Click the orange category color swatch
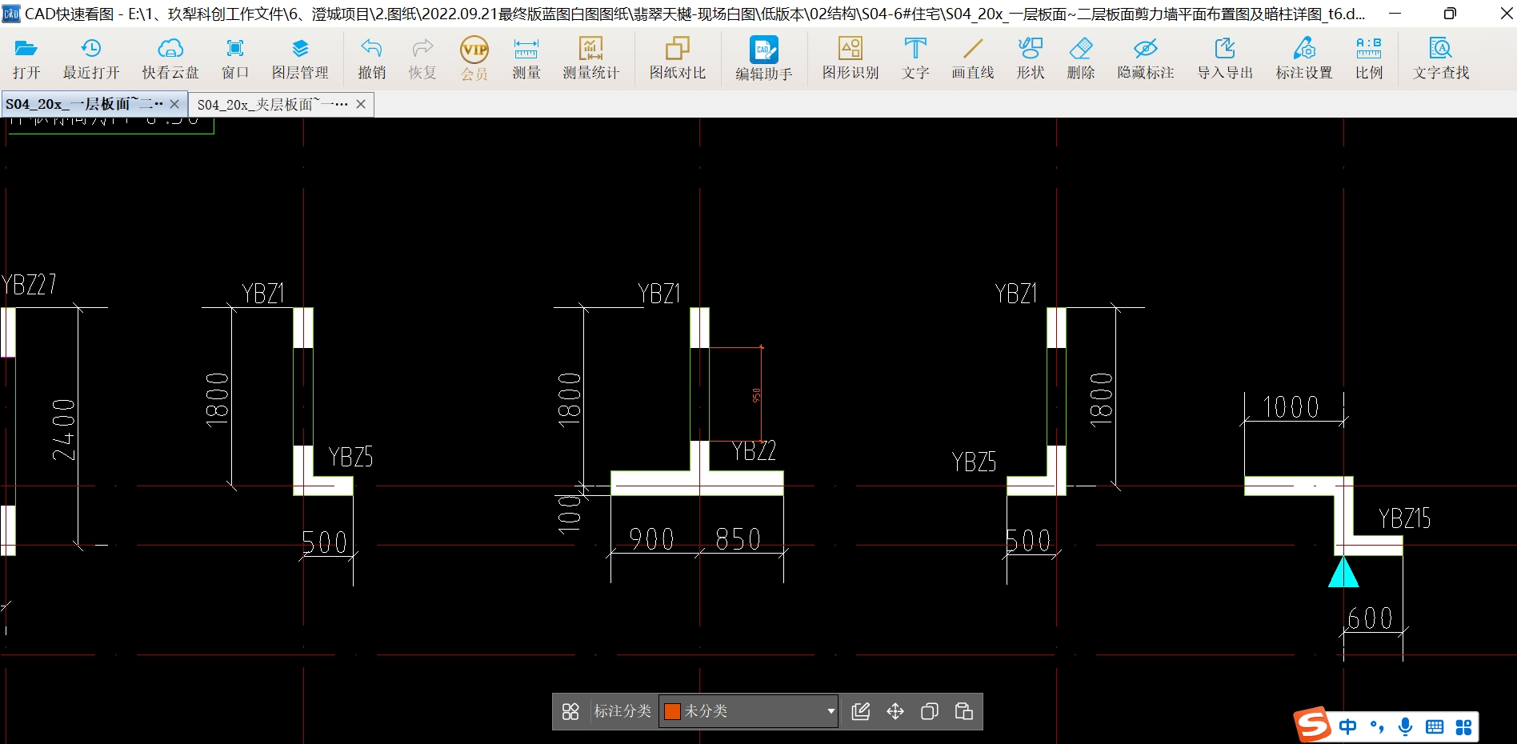The width and height of the screenshot is (1517, 744). 672,711
